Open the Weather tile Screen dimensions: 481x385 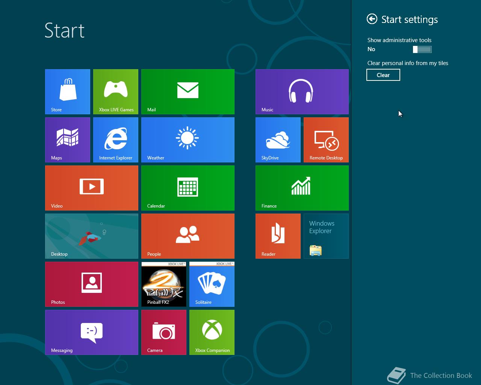tap(188, 140)
